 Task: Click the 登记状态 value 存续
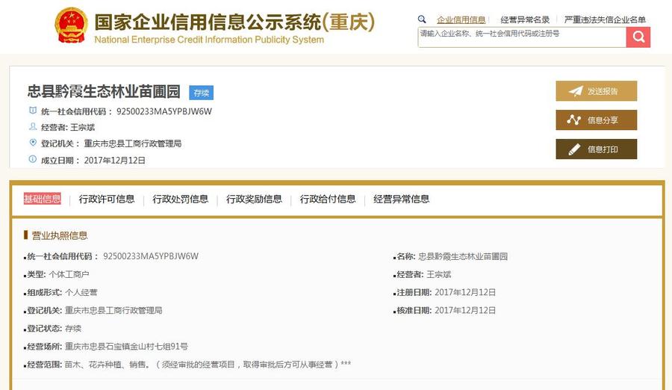pos(73,329)
